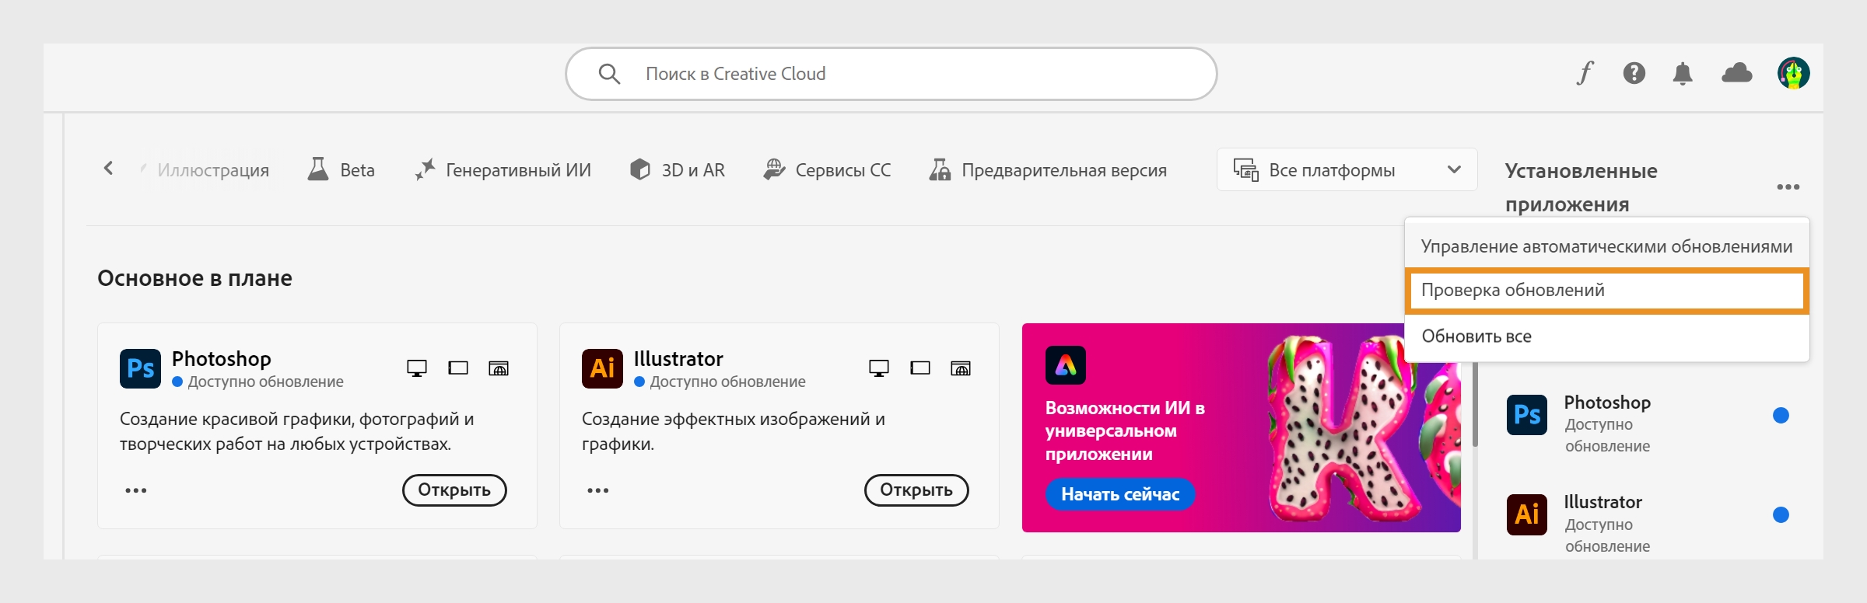Click the Photoshop card title
The height and width of the screenshot is (603, 1867).
(222, 359)
